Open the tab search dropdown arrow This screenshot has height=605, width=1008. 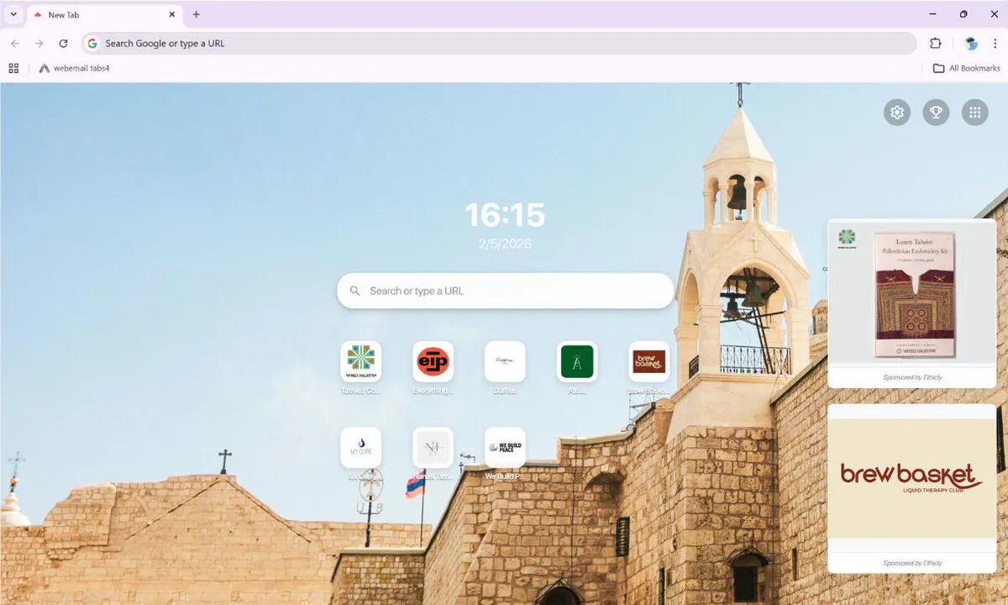click(x=13, y=14)
